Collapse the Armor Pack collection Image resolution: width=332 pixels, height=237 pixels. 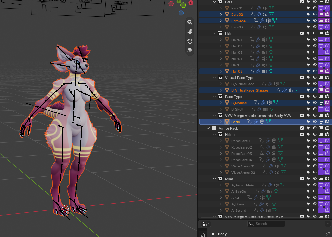(208, 128)
